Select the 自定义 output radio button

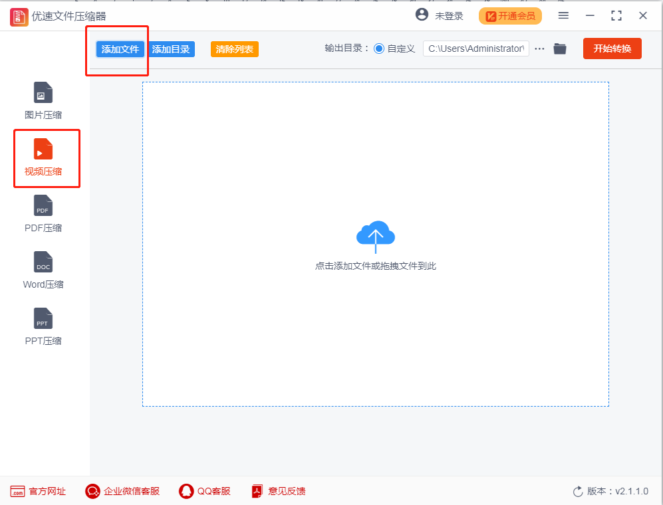tap(379, 49)
